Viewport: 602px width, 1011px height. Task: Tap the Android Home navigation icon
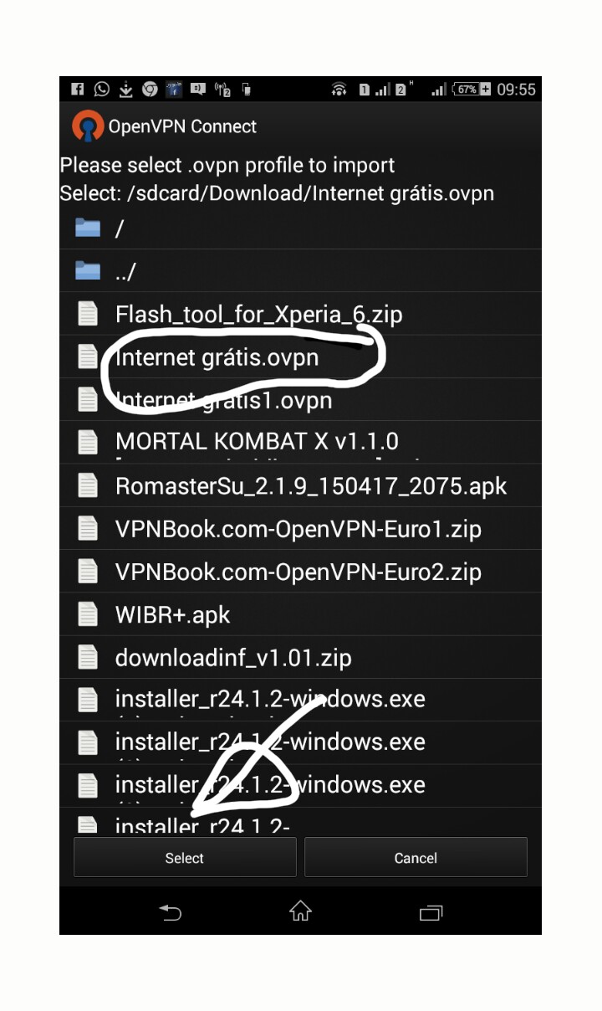click(x=300, y=911)
